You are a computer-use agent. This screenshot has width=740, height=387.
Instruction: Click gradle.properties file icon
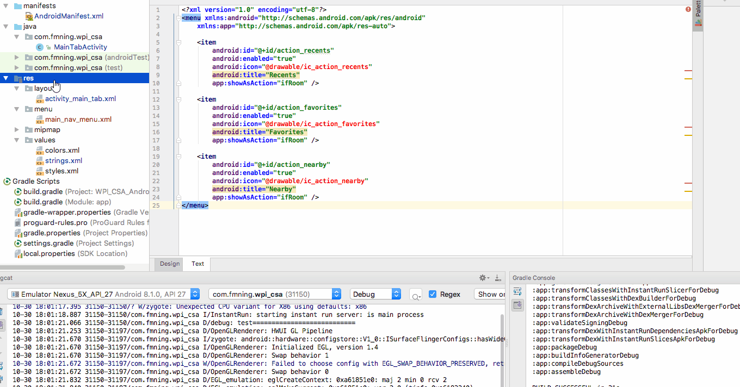click(18, 233)
